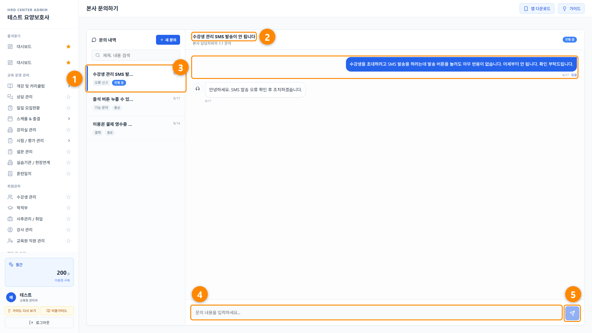
Task: Focus the 제목, 내용 검색 field
Action: (136, 55)
